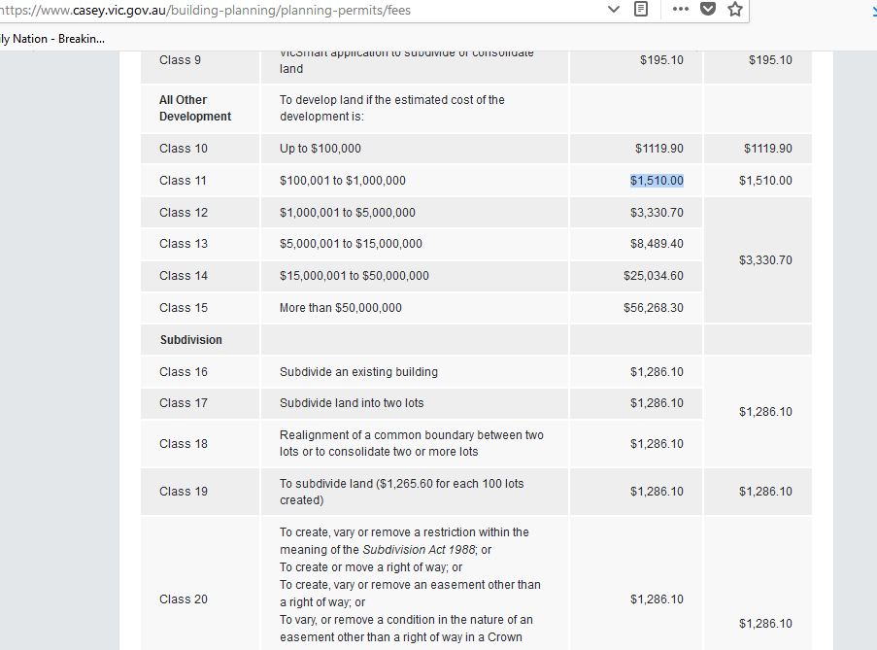
Task: Click the unhighlighted $1,510.00 in Class 11 row
Action: click(765, 181)
